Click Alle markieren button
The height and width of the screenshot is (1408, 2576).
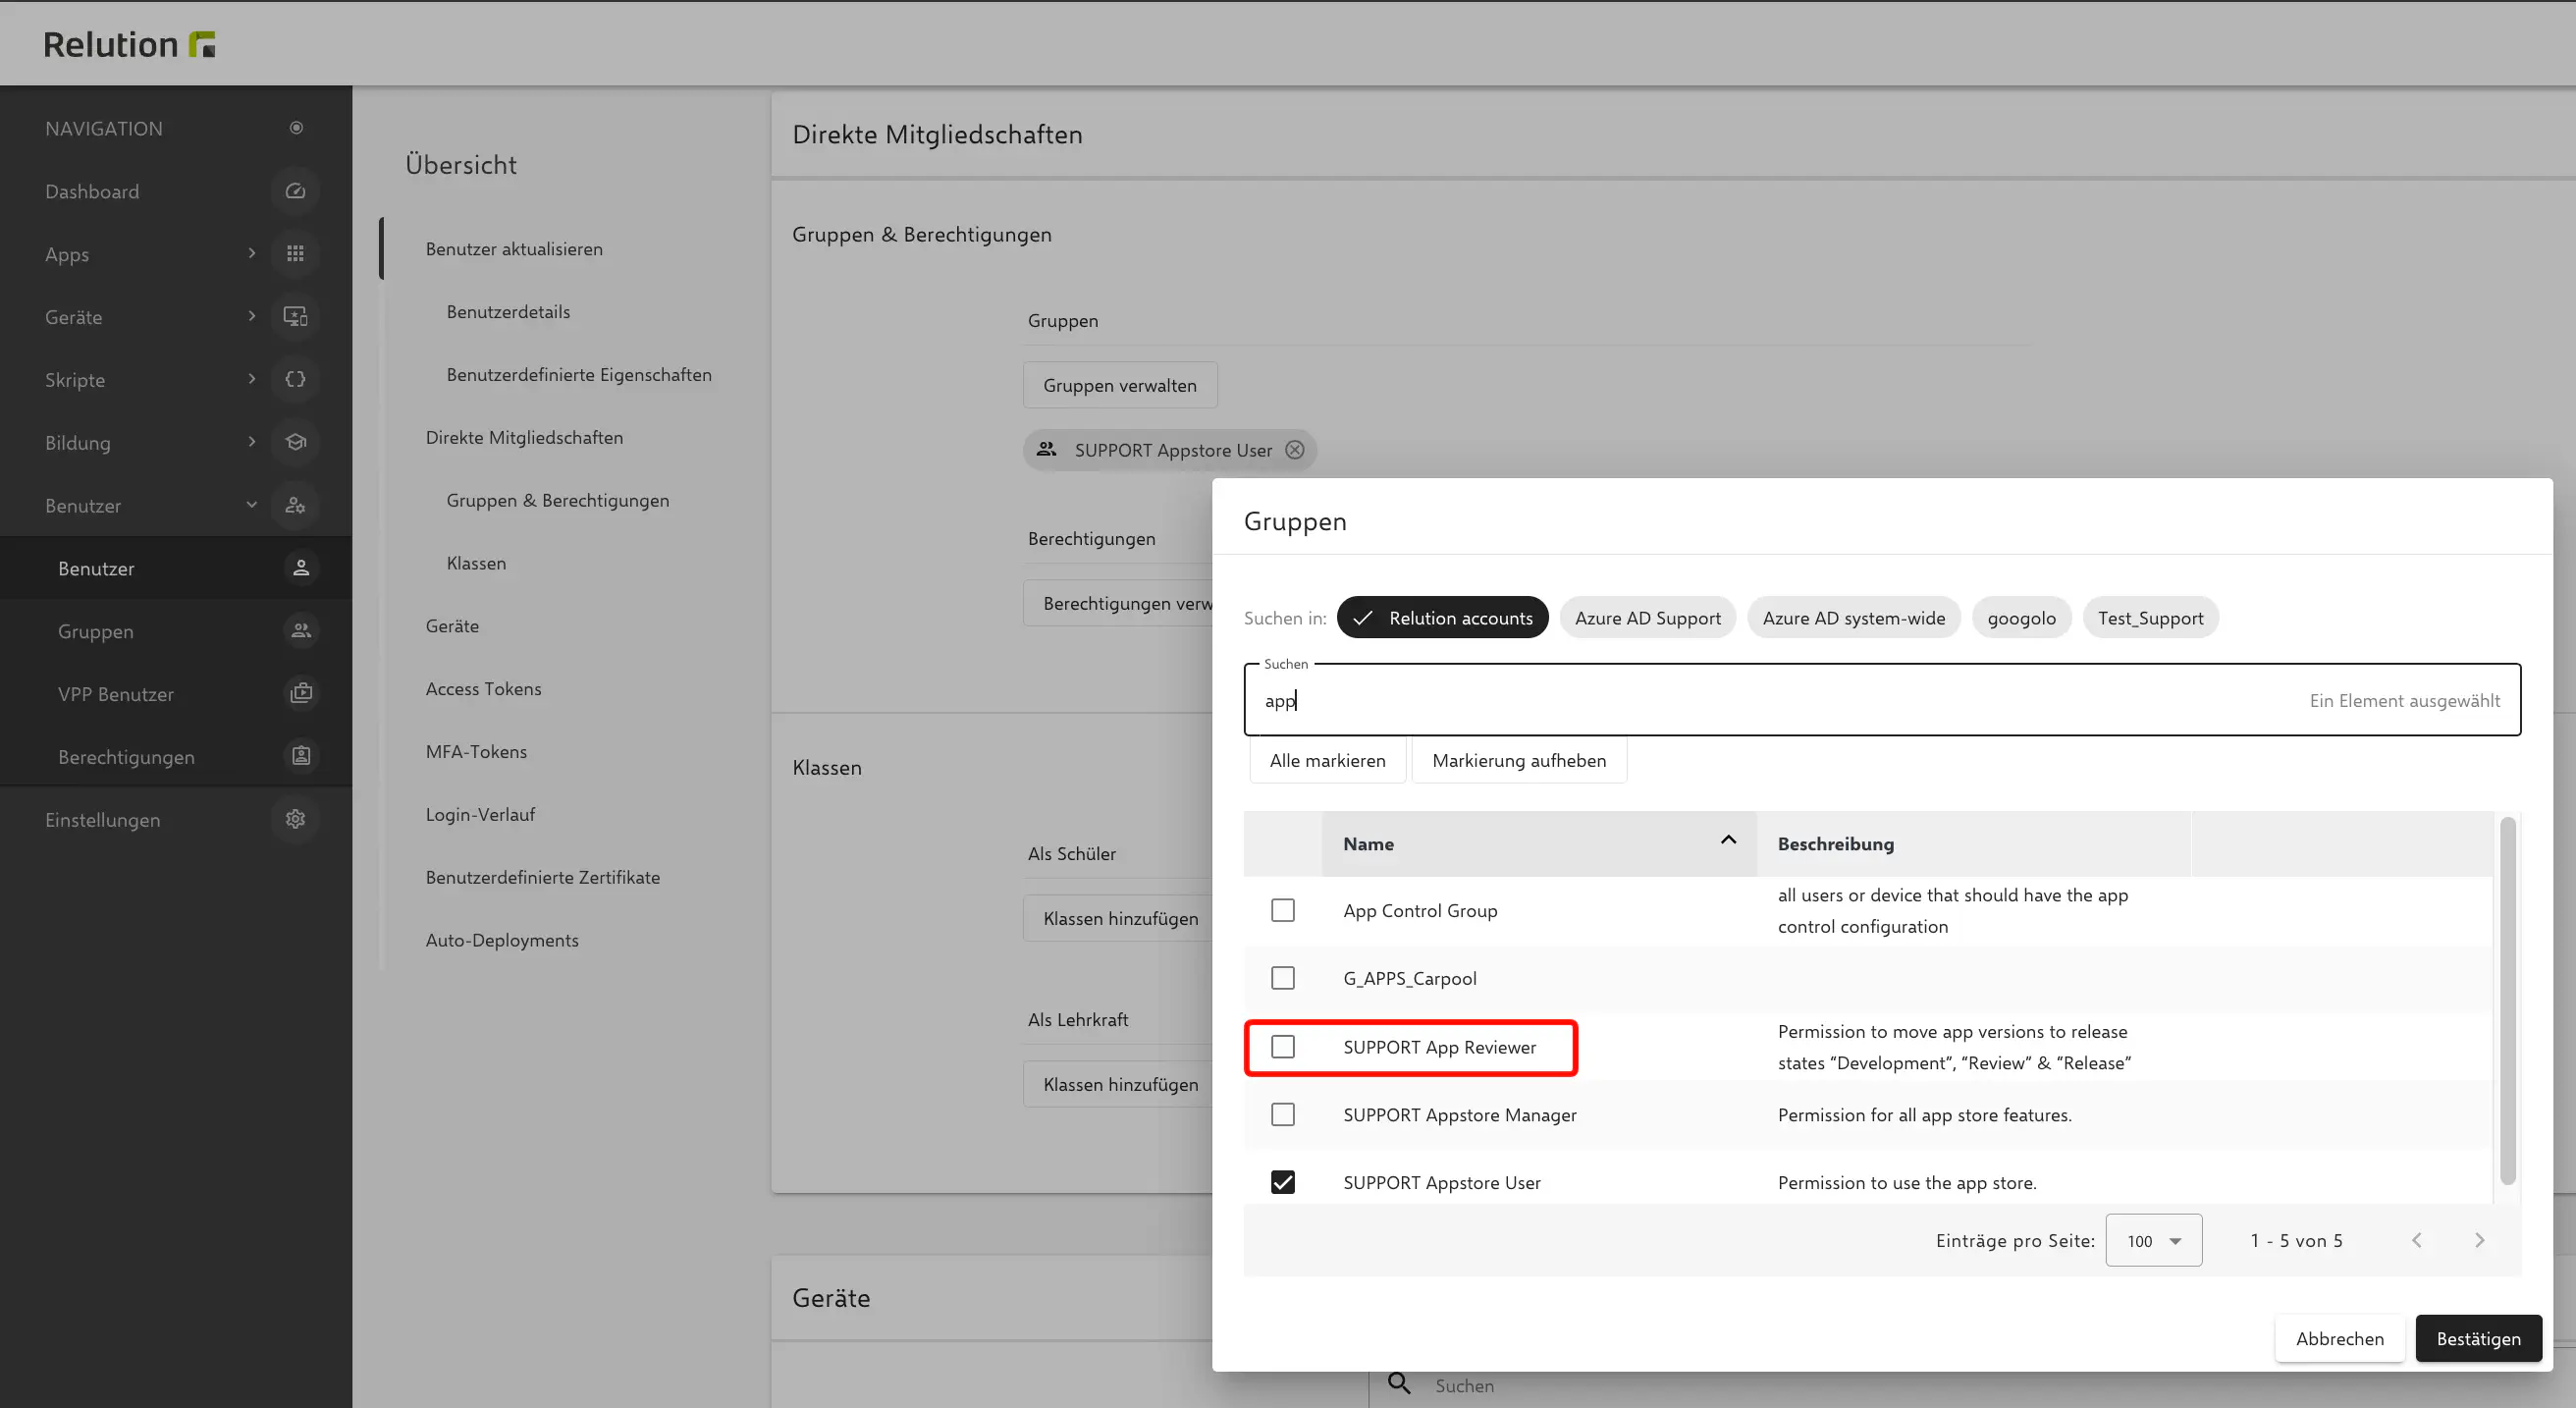coord(1327,760)
